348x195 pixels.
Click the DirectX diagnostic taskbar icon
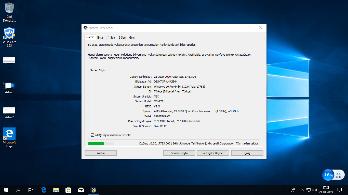coord(93,190)
